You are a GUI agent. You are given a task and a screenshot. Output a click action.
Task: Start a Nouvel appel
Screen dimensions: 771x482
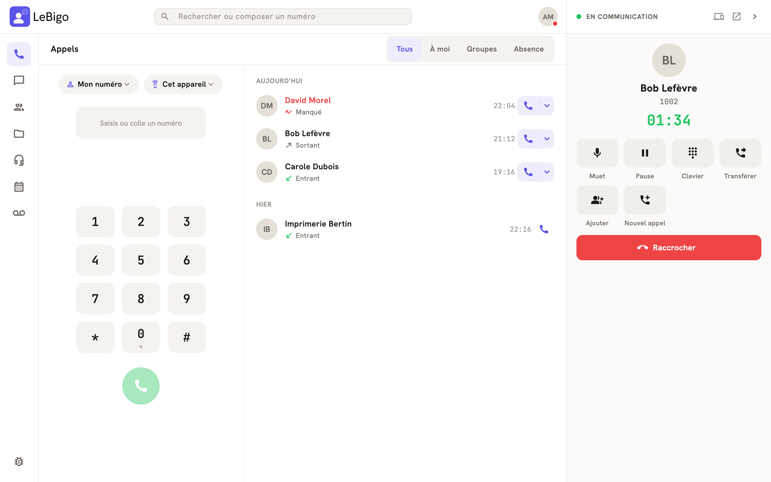coord(645,200)
